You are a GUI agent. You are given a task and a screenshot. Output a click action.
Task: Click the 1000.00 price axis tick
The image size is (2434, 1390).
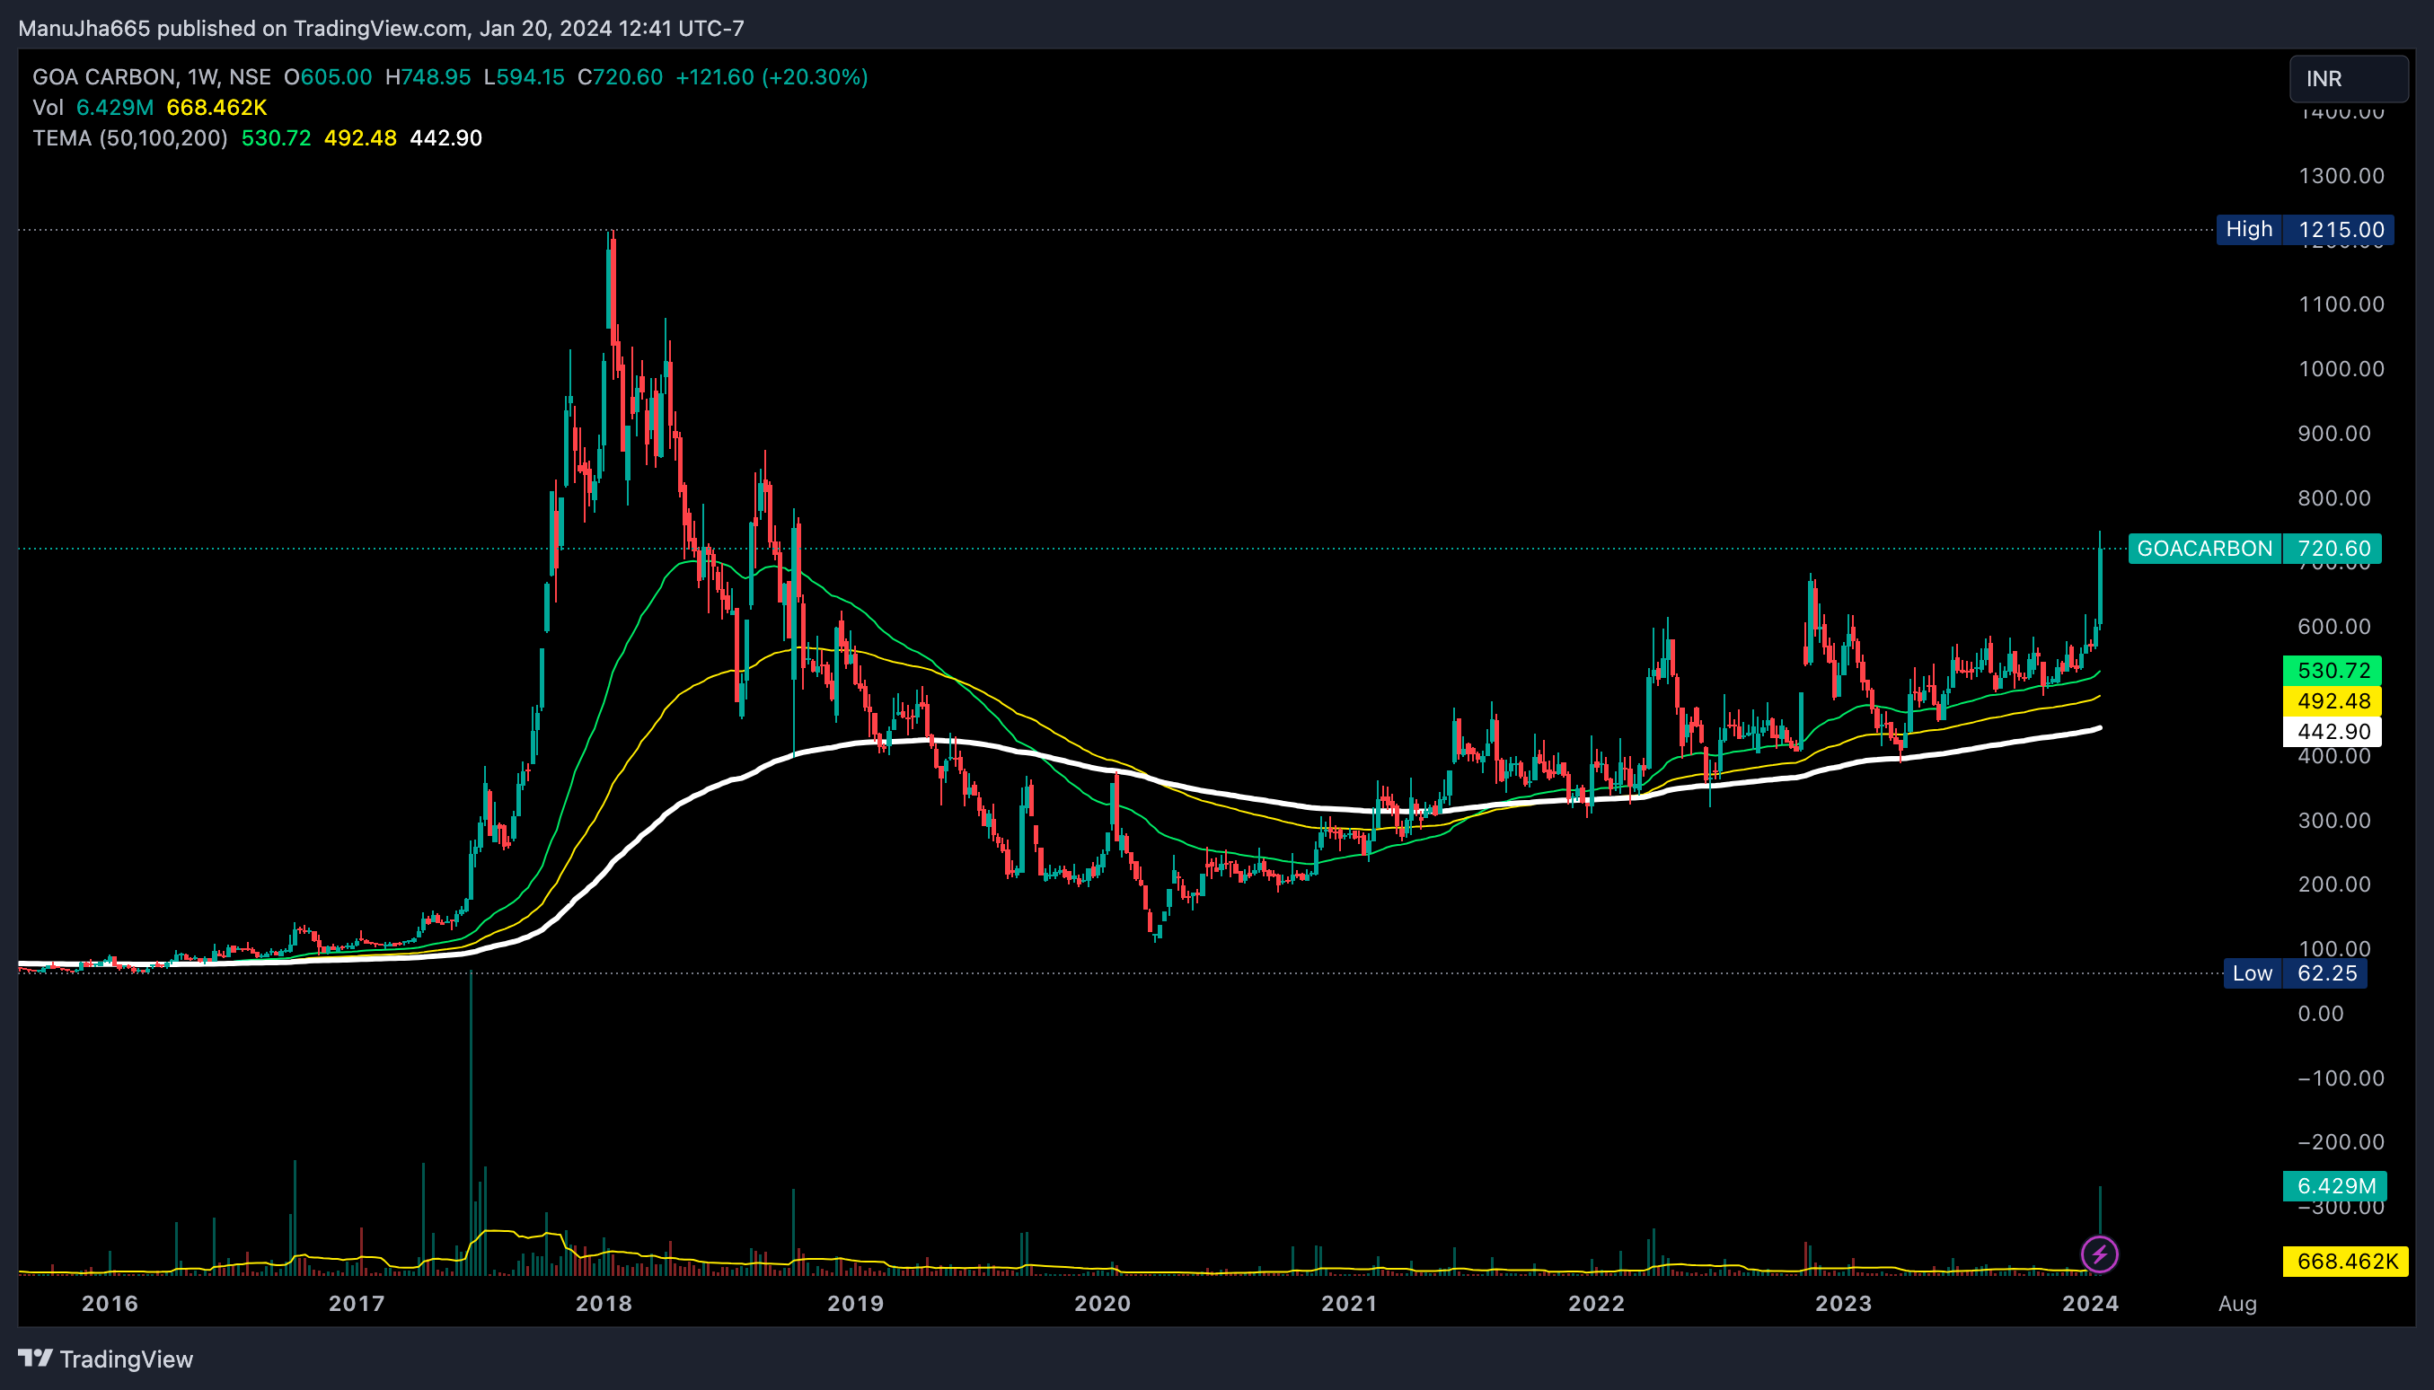(2341, 368)
